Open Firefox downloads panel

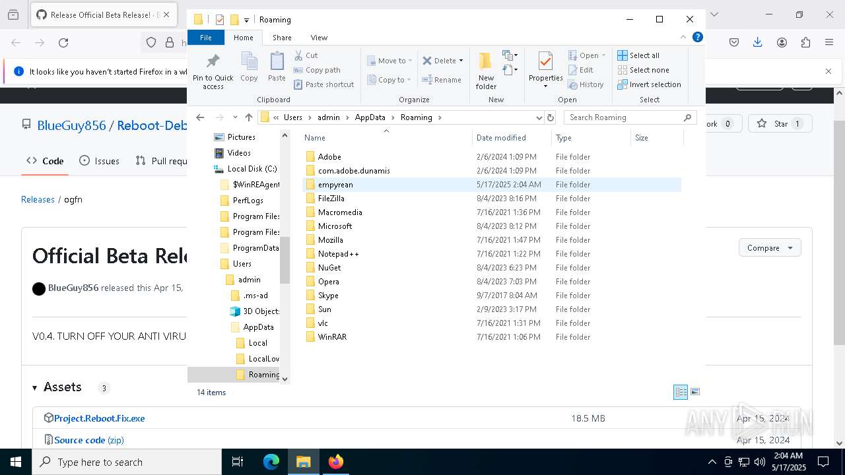(758, 42)
